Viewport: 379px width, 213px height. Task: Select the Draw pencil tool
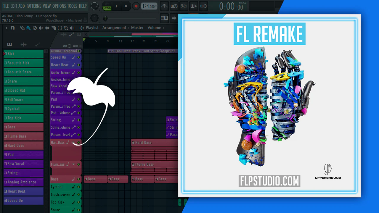22,28
